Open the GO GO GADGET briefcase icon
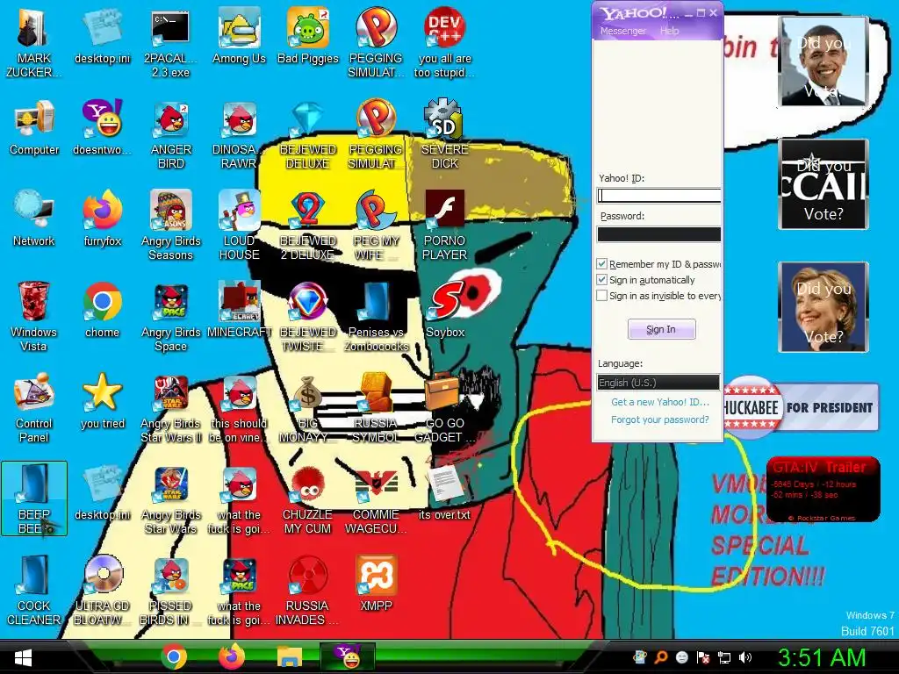The image size is (899, 674). [x=444, y=407]
